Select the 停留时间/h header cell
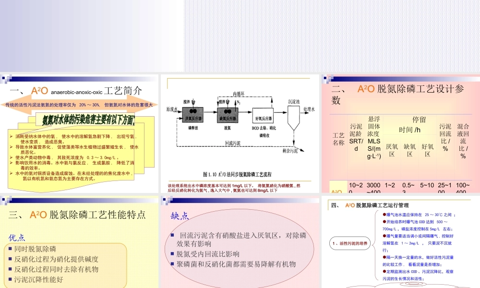 coord(409,125)
